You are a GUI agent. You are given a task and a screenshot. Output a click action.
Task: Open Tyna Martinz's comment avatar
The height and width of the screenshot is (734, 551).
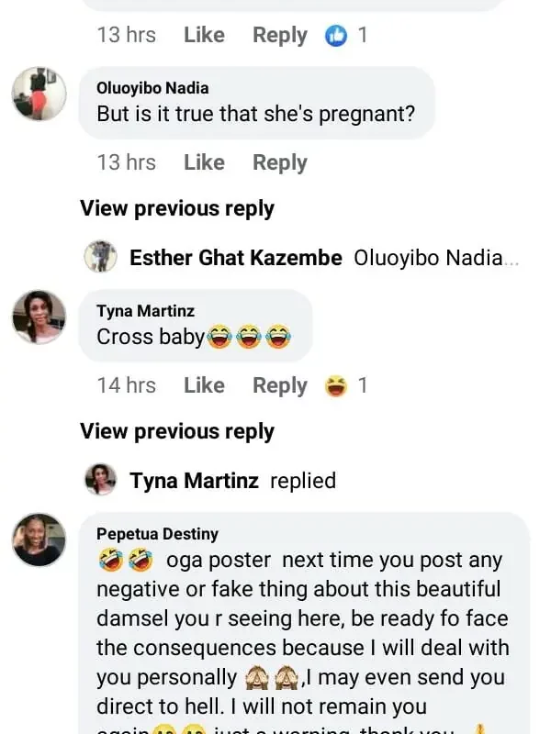39,317
